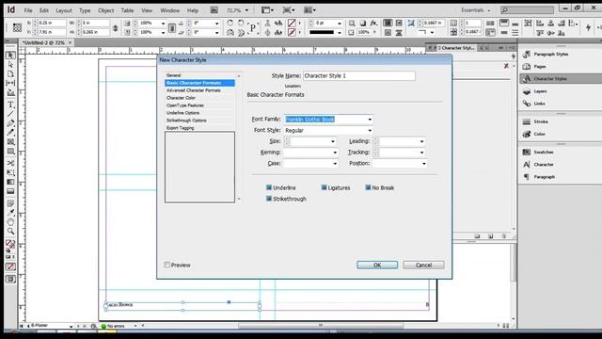Select the Note tool

pos(10,203)
